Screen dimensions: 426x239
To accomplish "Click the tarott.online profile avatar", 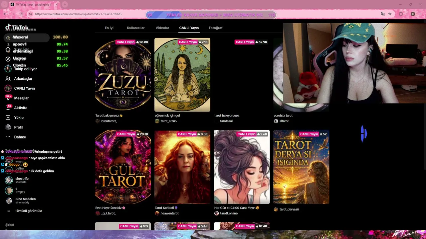I will pos(217,213).
